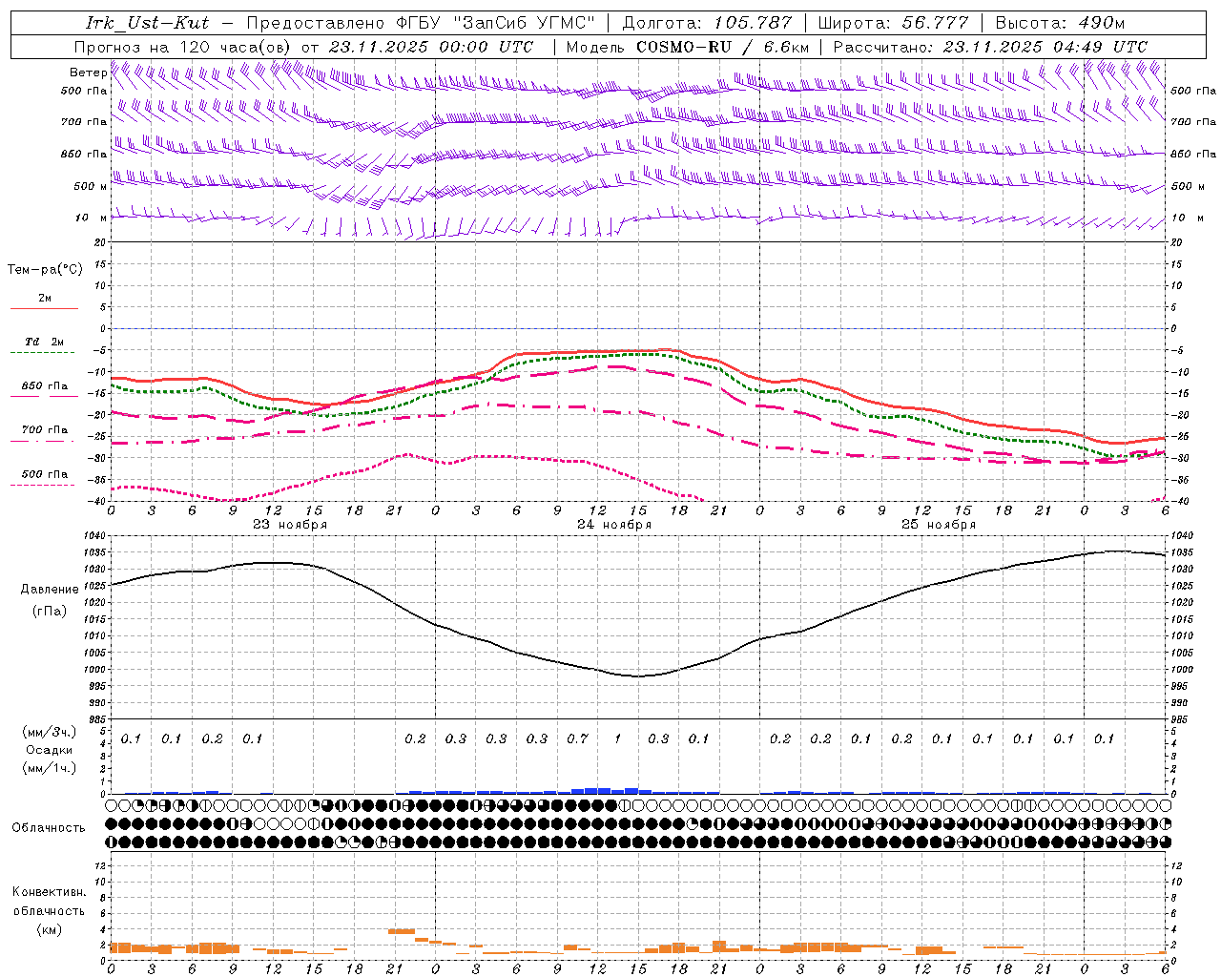
Task: Click the Осадки precipitation label
Action: click(49, 750)
